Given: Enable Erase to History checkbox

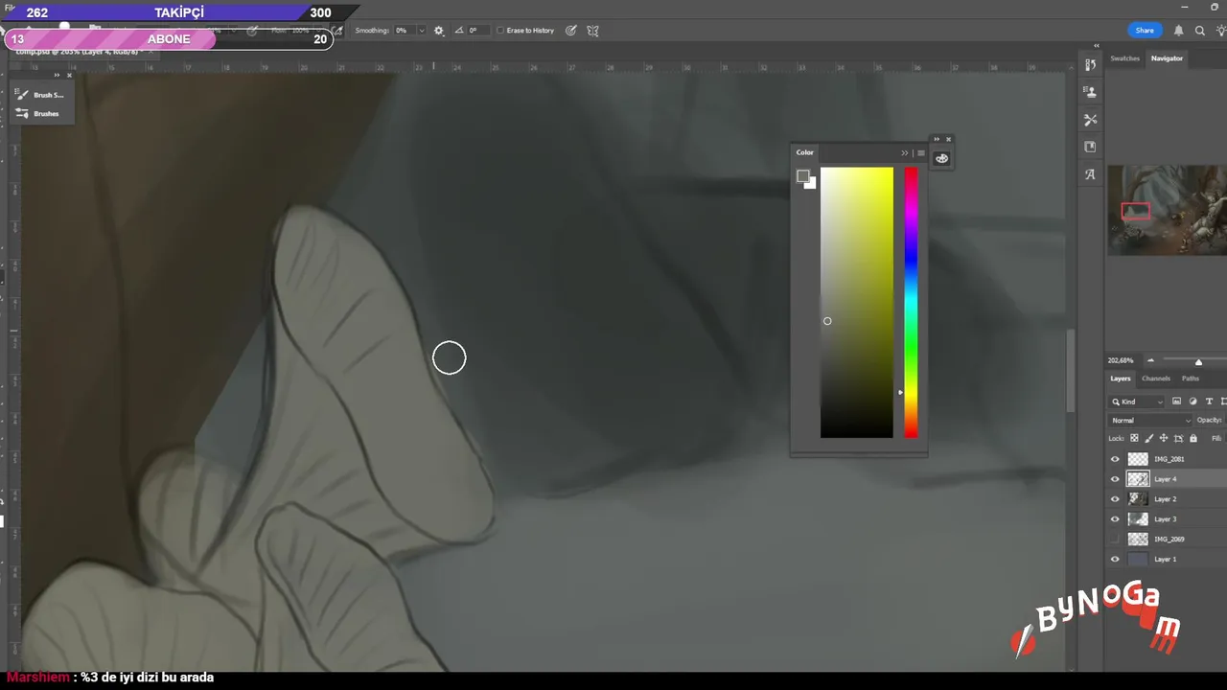Looking at the screenshot, I should pyautogui.click(x=500, y=31).
